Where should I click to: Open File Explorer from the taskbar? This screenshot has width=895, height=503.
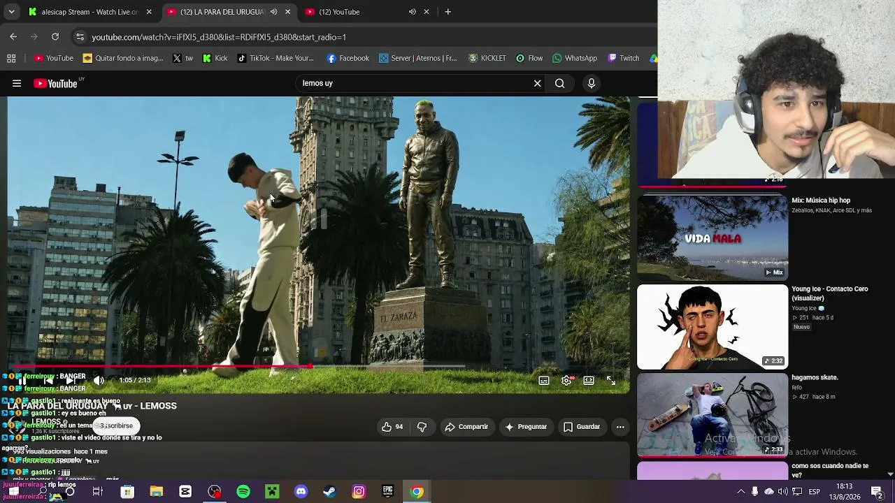pyautogui.click(x=157, y=492)
